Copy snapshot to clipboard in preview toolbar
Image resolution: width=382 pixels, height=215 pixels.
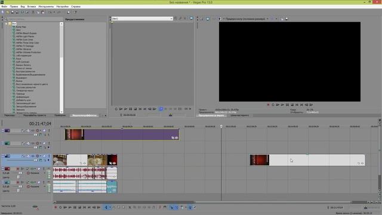click(x=282, y=19)
